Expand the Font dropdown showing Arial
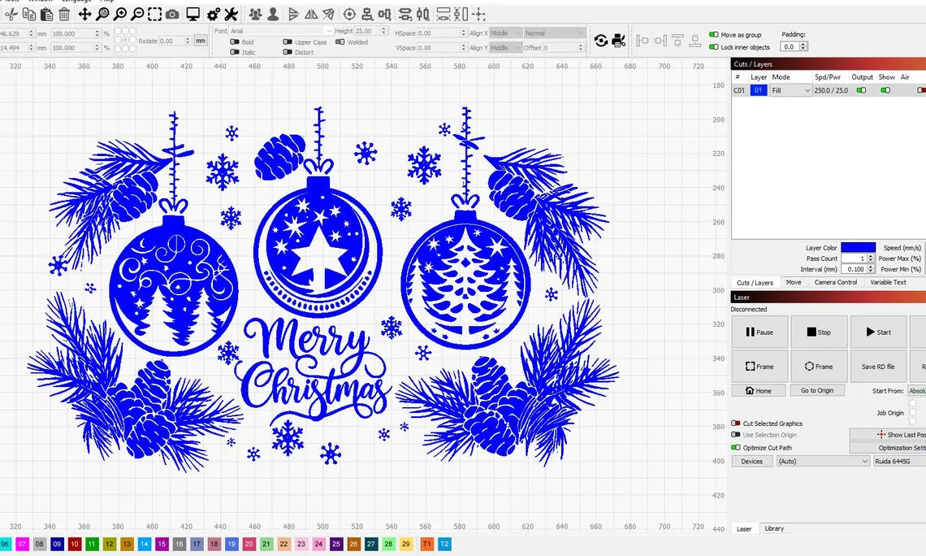 point(281,31)
